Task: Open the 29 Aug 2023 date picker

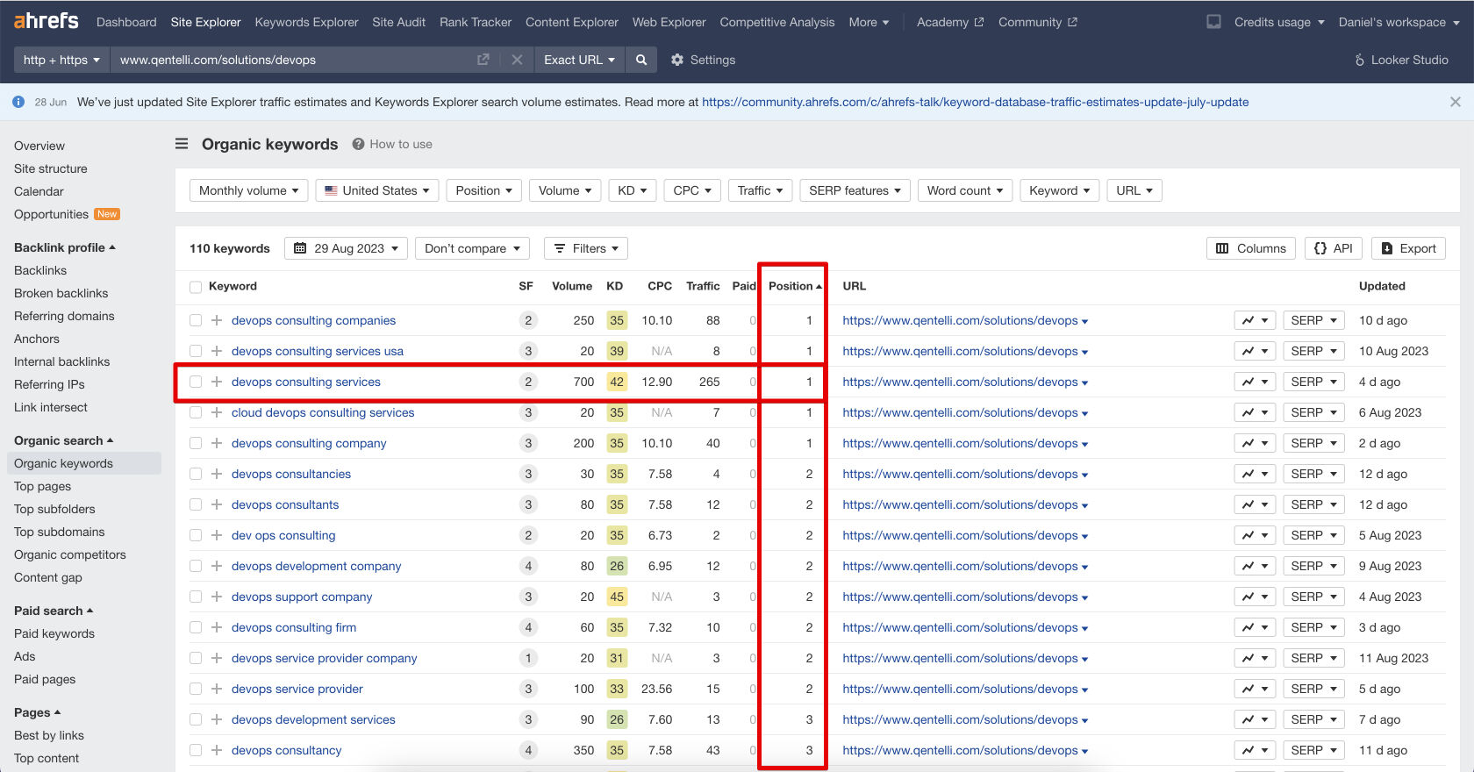Action: pyautogui.click(x=346, y=248)
